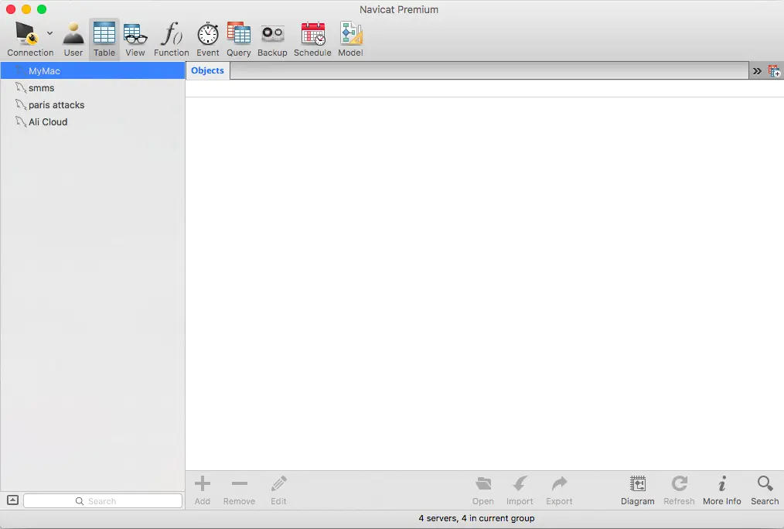Click the Open folder button
The height and width of the screenshot is (529, 784).
click(483, 490)
